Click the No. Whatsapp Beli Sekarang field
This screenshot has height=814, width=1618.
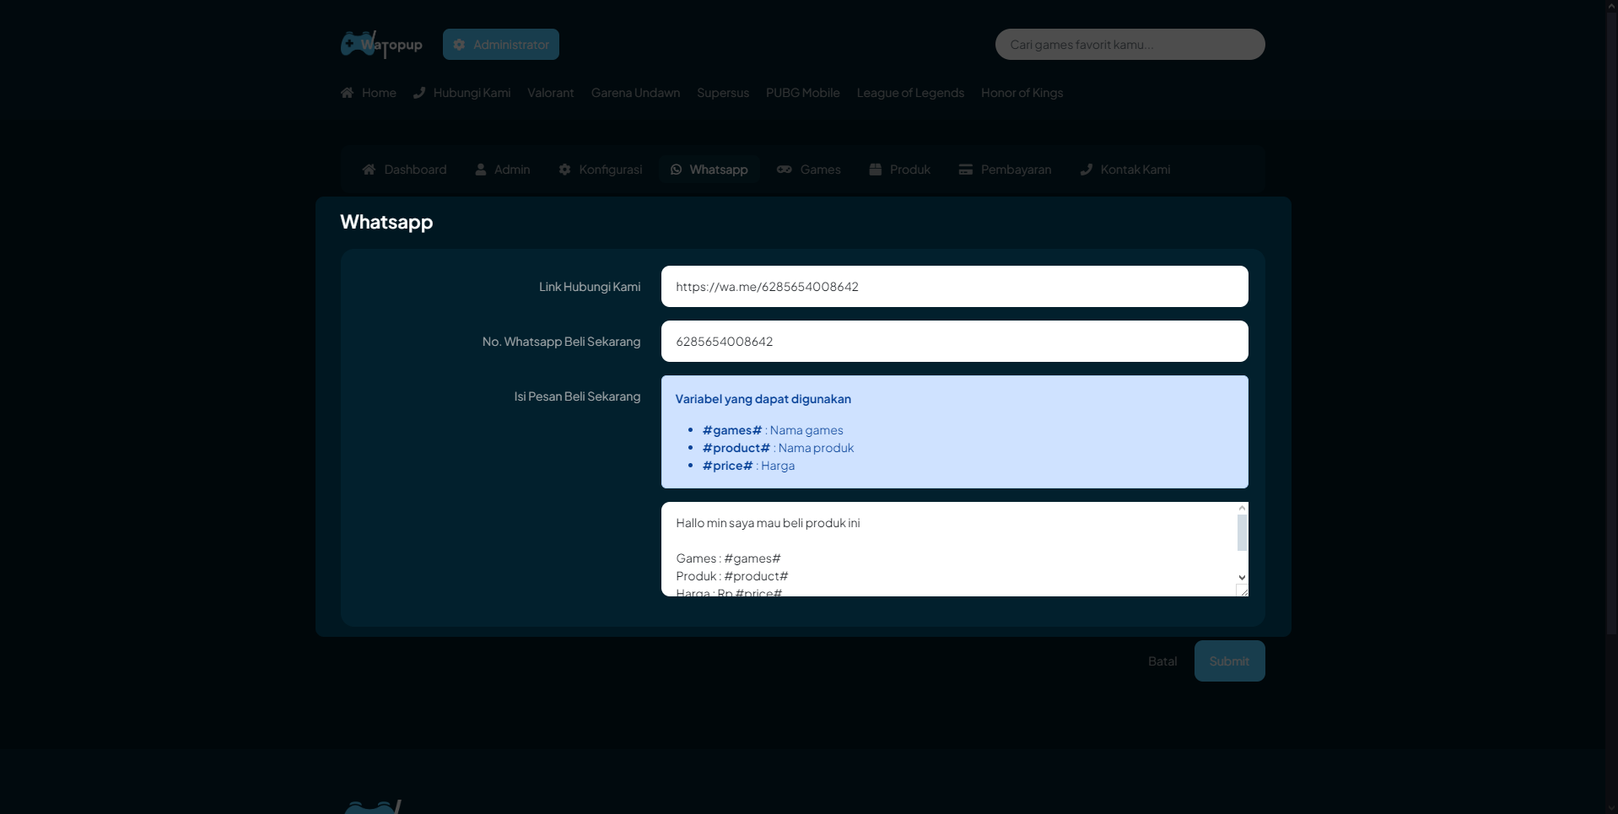point(954,342)
